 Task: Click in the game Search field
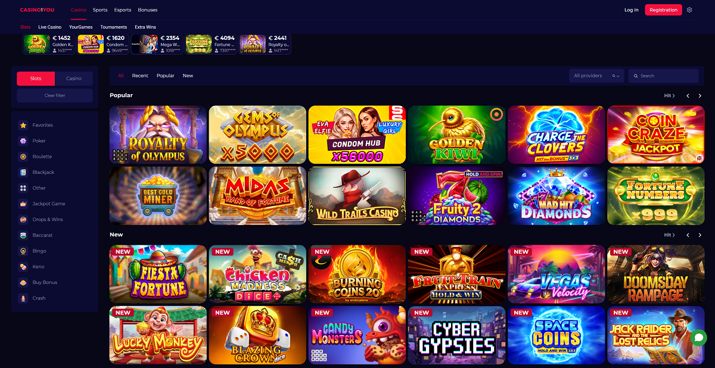663,76
